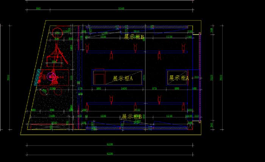Select the lowest 6200 dimension text

[x=110, y=154]
